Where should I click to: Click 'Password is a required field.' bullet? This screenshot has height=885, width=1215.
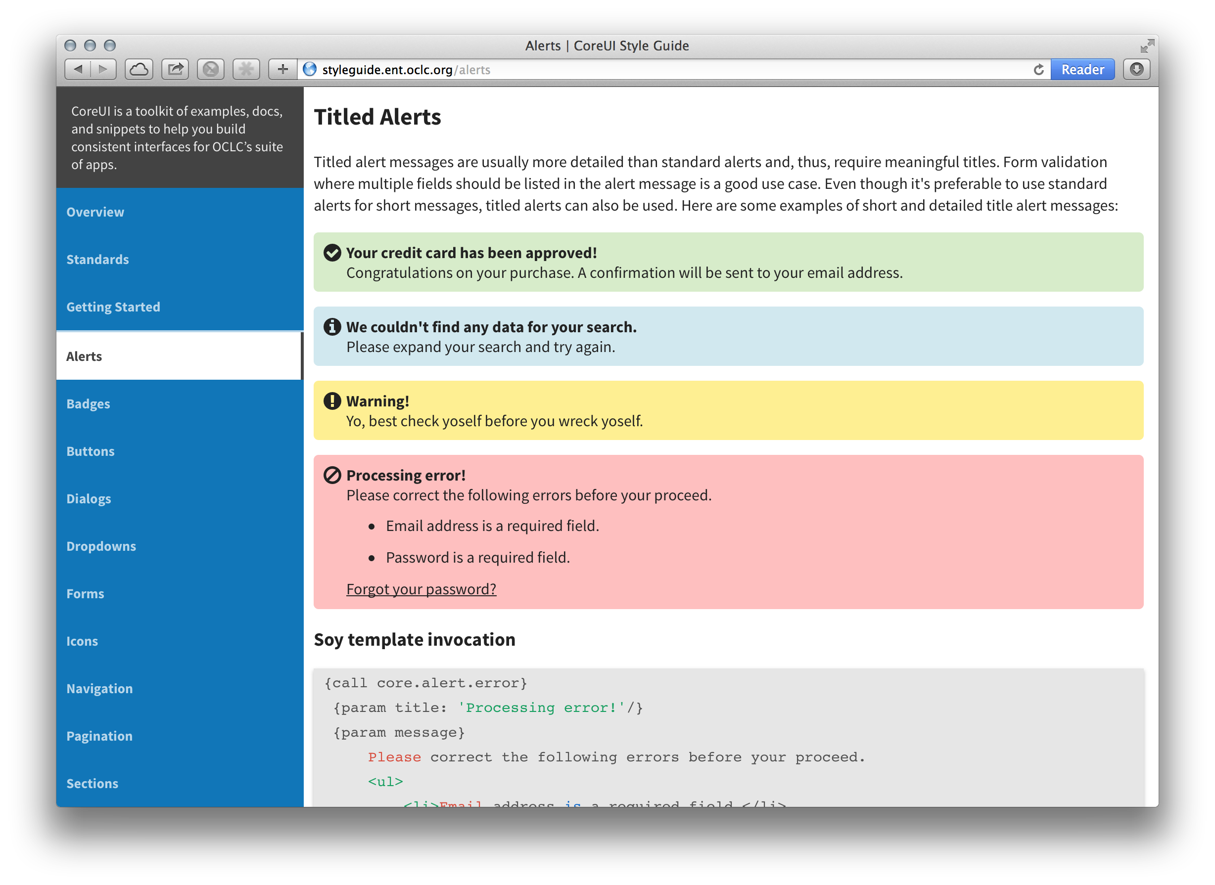click(x=478, y=558)
